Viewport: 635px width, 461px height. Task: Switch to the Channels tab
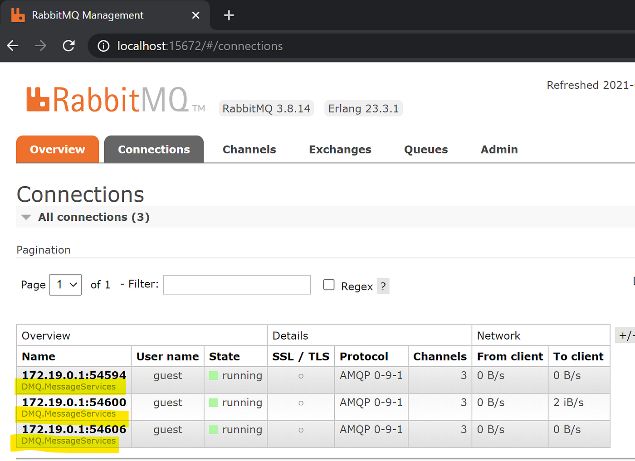(249, 149)
